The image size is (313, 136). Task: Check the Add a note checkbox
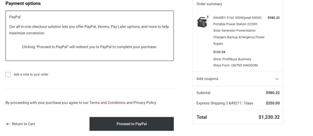pyautogui.click(x=8, y=74)
